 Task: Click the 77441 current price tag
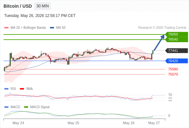pos(177,51)
